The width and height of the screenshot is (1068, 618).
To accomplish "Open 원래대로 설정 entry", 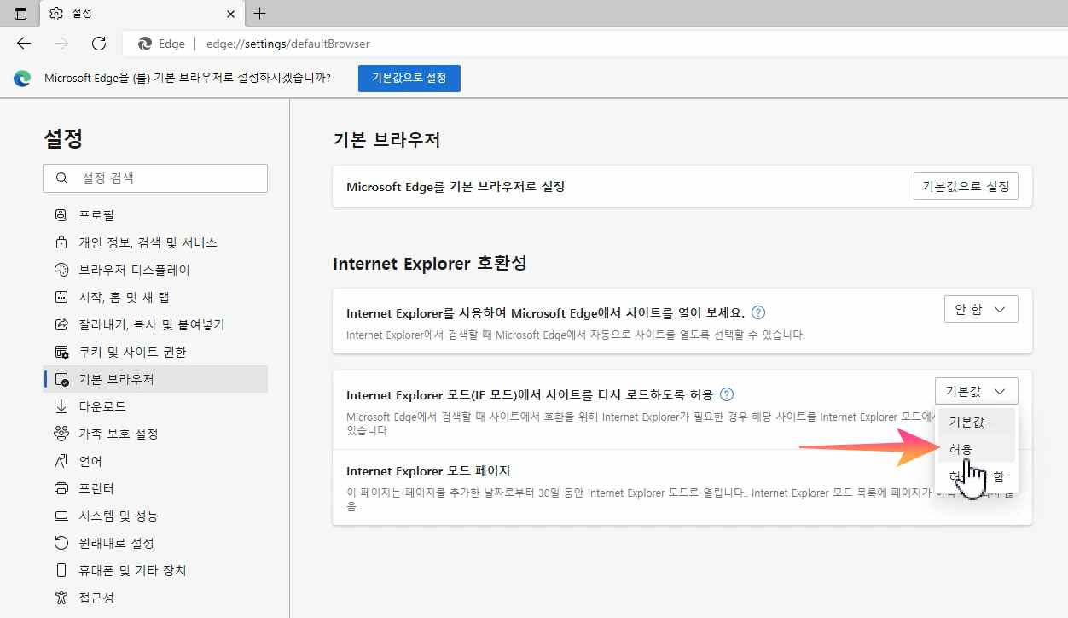I will point(155,543).
